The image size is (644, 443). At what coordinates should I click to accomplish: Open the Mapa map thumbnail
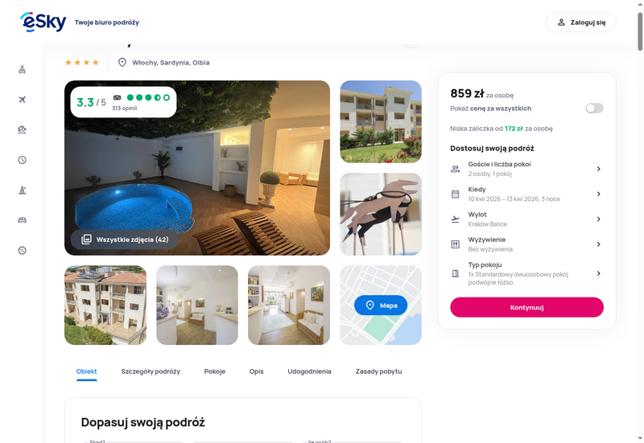(x=381, y=306)
